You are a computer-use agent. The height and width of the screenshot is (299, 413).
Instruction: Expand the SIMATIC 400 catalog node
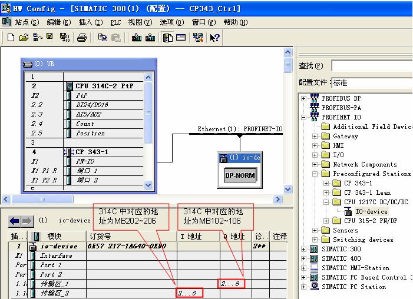pos(303,259)
